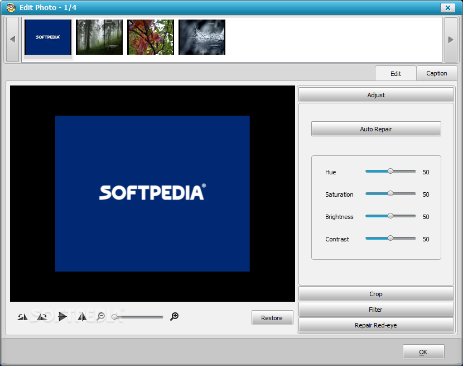Close the Edit Photo window
463x366 pixels.
pos(447,8)
